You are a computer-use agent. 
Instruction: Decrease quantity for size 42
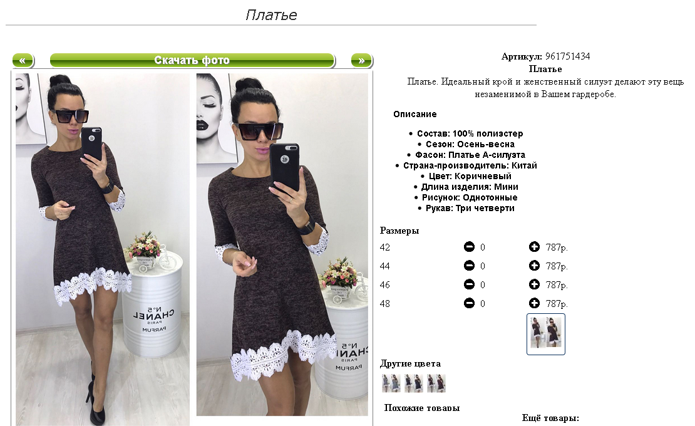pos(469,247)
